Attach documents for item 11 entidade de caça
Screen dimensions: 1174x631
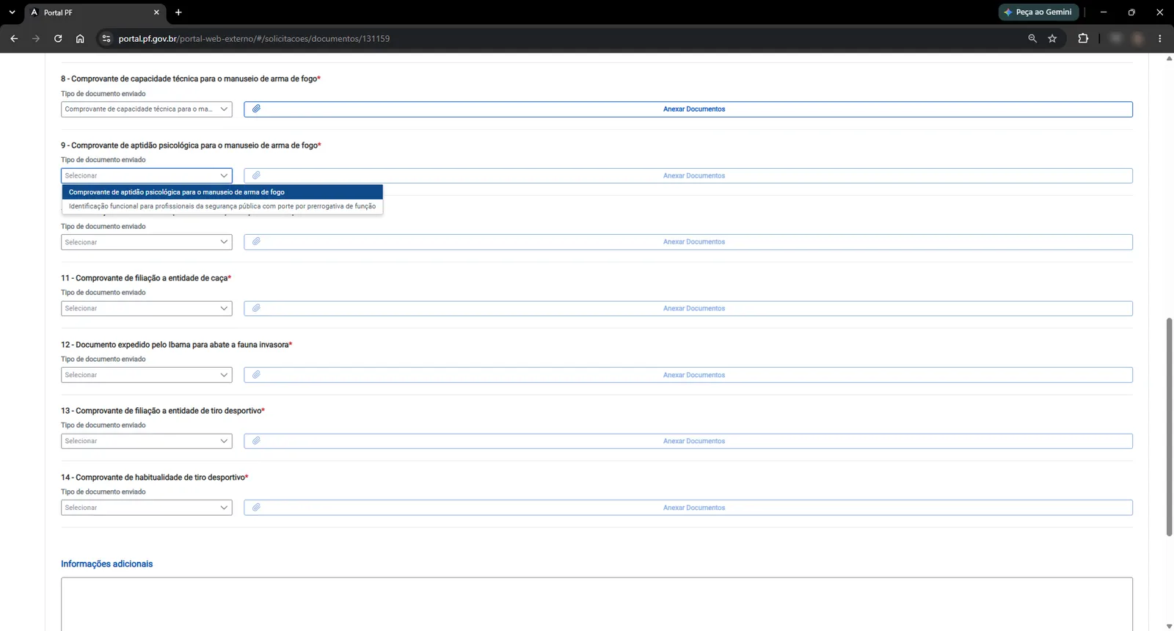pyautogui.click(x=688, y=308)
